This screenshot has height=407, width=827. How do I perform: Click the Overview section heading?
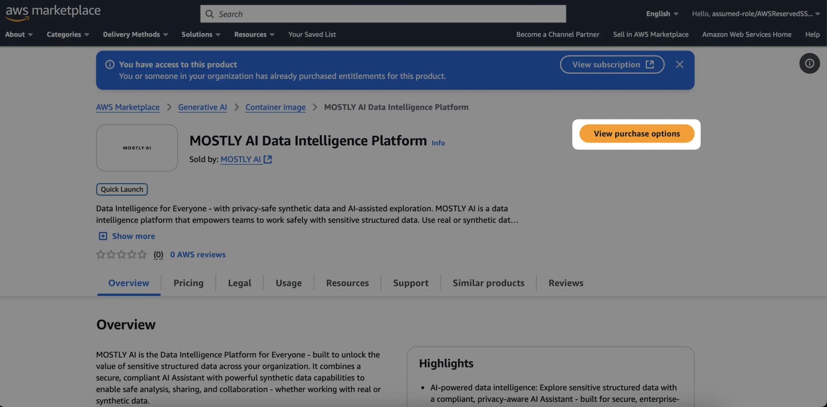(x=126, y=325)
